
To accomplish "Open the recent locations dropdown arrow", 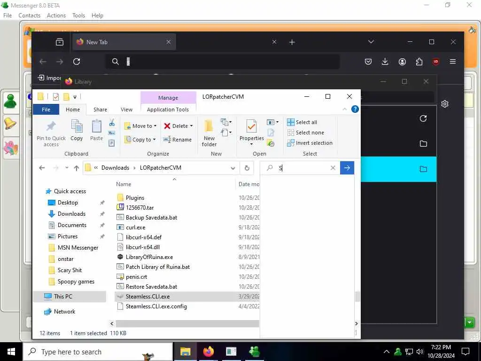I will [x=67, y=168].
